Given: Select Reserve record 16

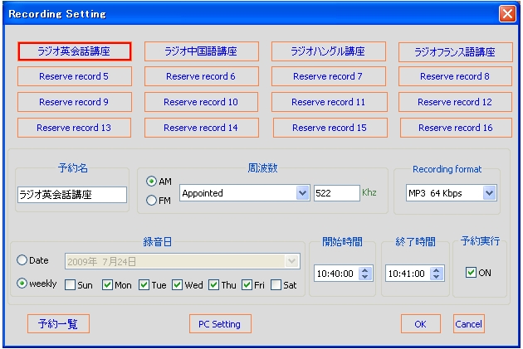Looking at the screenshot, I should [x=456, y=128].
